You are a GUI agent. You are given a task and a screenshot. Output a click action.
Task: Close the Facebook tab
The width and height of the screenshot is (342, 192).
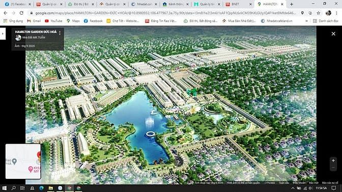[x=30, y=4]
